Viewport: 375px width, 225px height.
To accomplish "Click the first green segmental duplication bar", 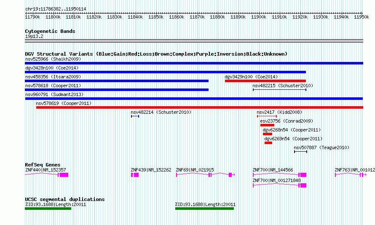I will pyautogui.click(x=48, y=209).
